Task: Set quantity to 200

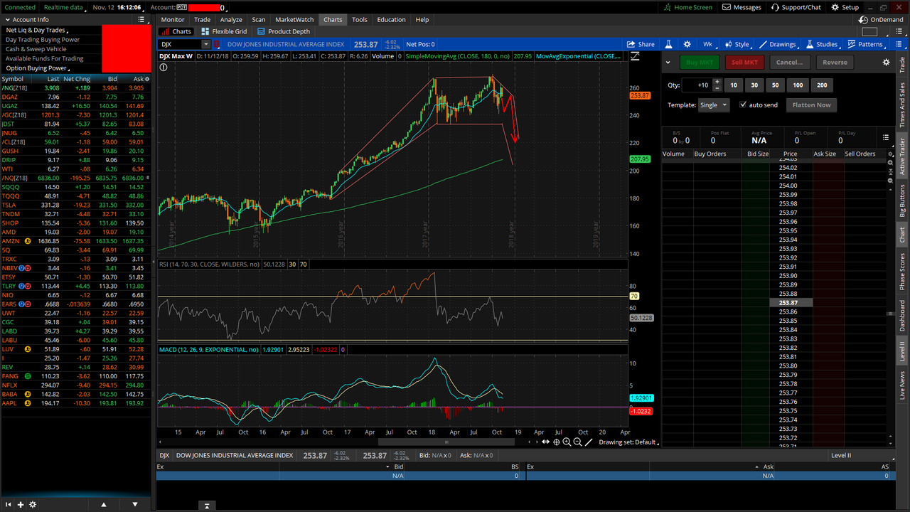Action: (822, 85)
